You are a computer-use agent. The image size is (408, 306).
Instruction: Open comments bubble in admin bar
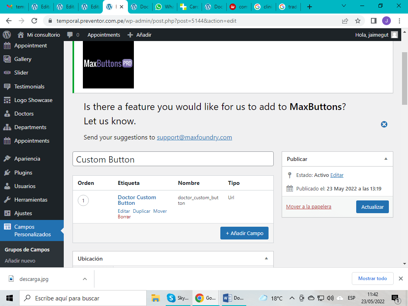click(x=73, y=35)
